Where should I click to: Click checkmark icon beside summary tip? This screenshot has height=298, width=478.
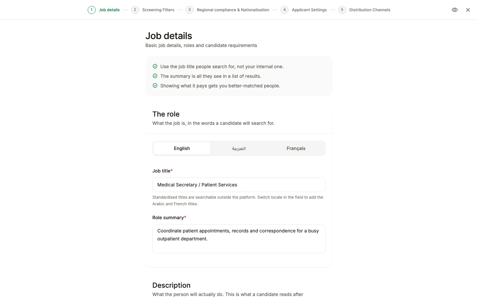155,76
